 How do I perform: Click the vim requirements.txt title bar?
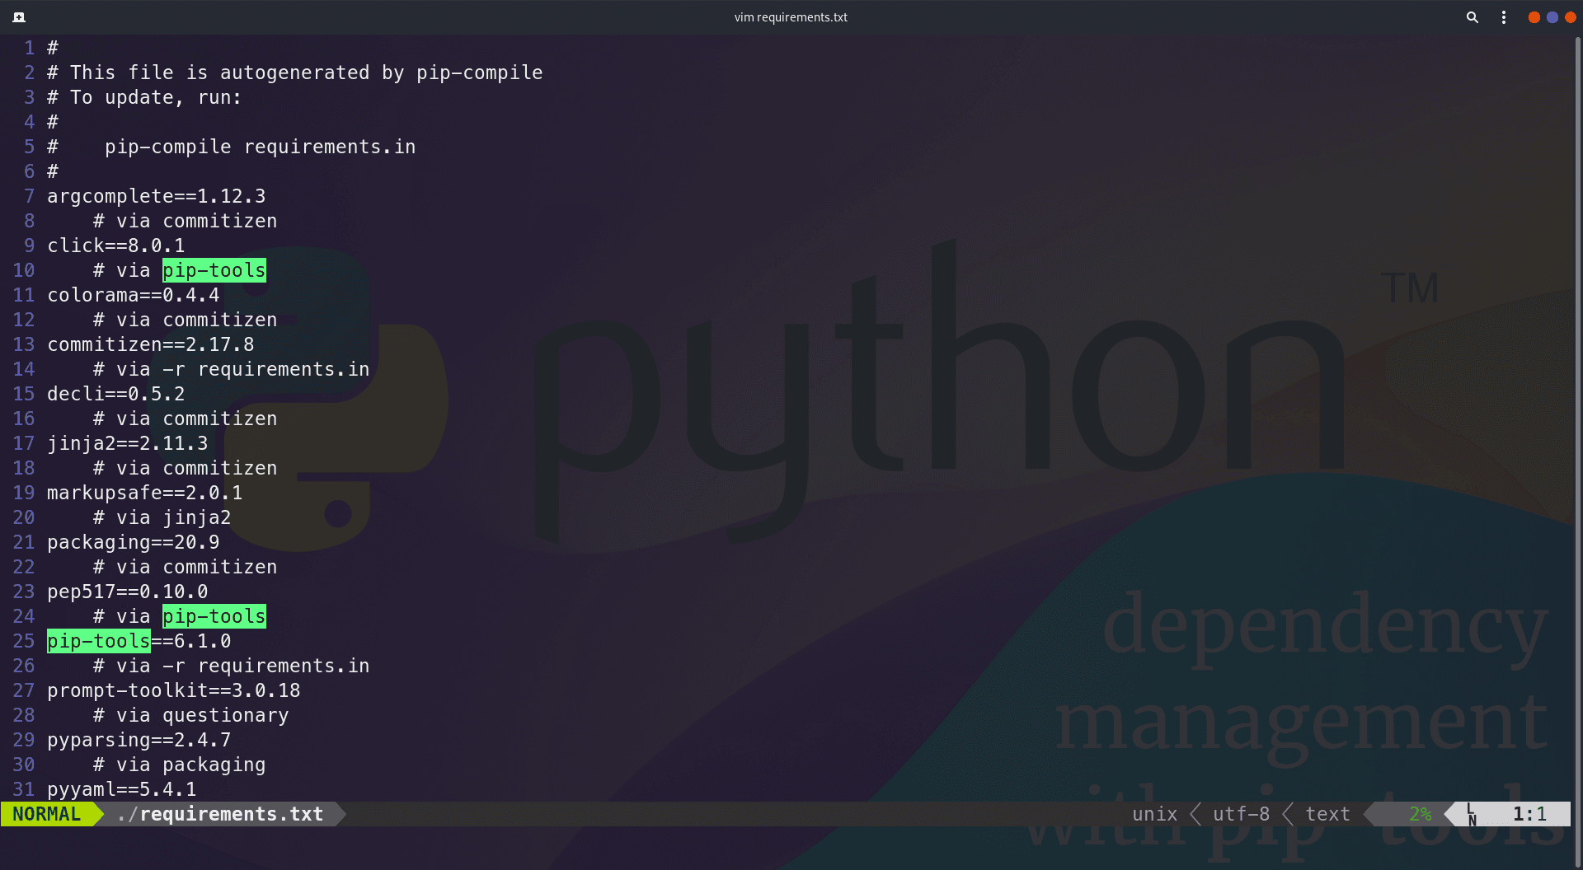click(791, 16)
